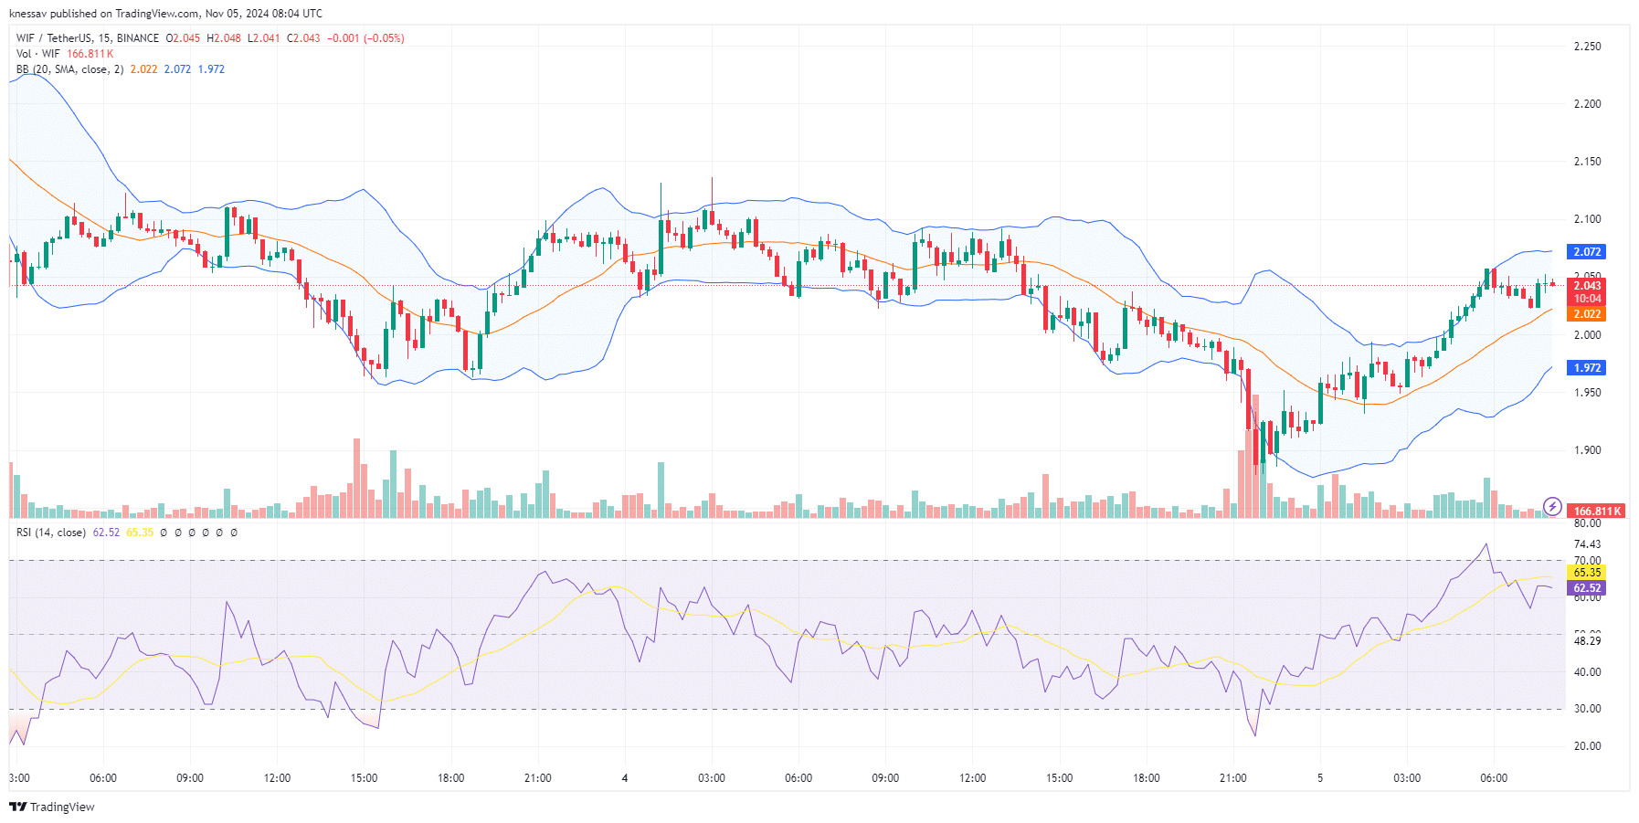Click the lightning bolt icon near volume label
Image resolution: width=1639 pixels, height=823 pixels.
1551,506
